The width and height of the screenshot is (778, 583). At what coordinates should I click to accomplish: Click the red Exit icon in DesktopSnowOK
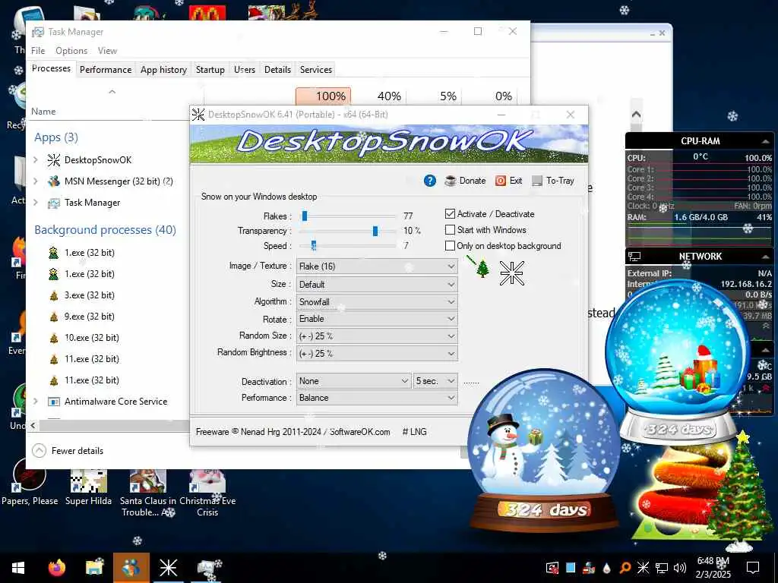(x=501, y=181)
